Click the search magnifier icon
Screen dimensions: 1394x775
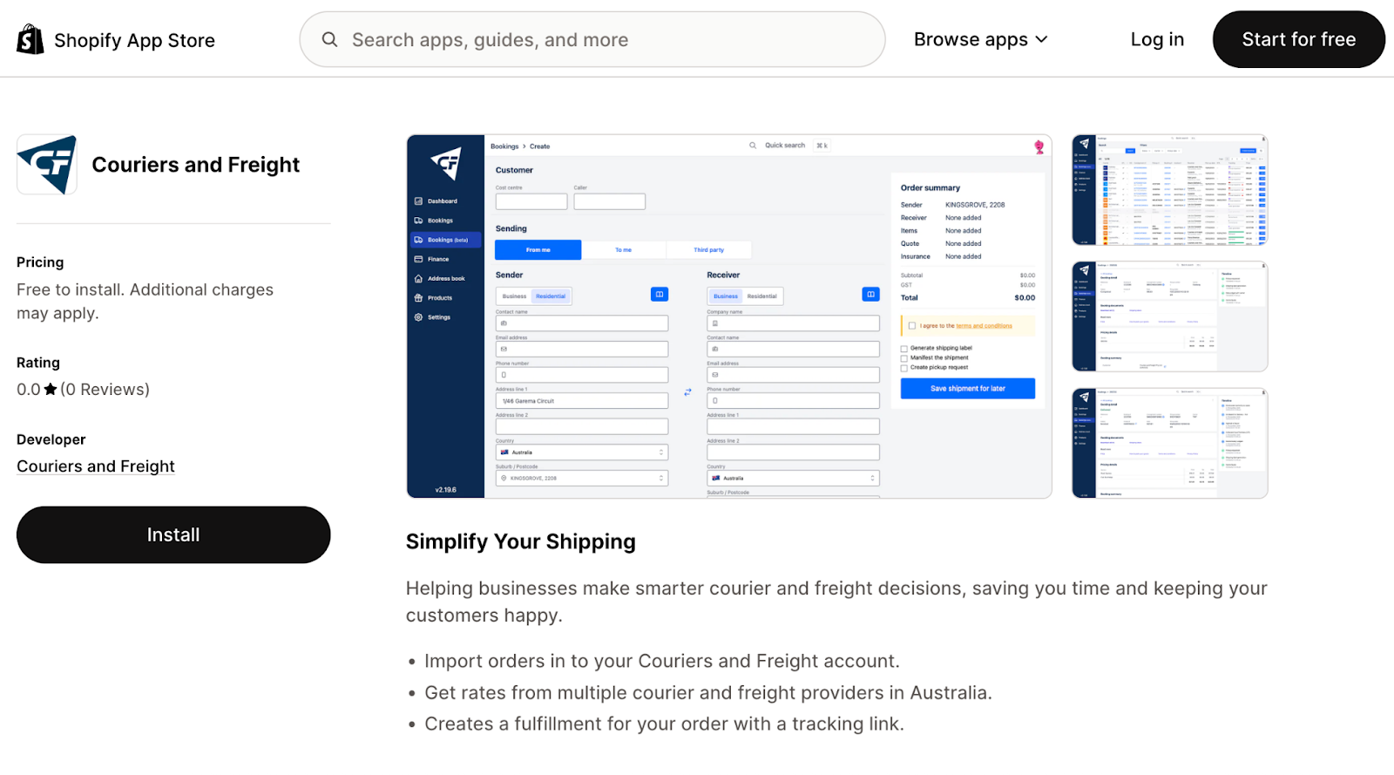[x=329, y=39]
